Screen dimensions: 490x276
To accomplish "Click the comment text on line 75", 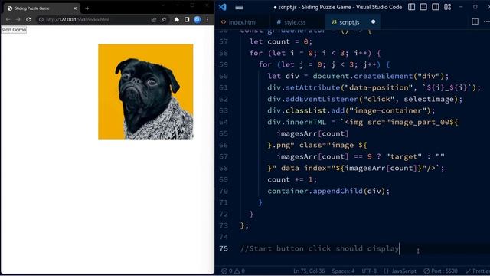I will click(319, 248).
